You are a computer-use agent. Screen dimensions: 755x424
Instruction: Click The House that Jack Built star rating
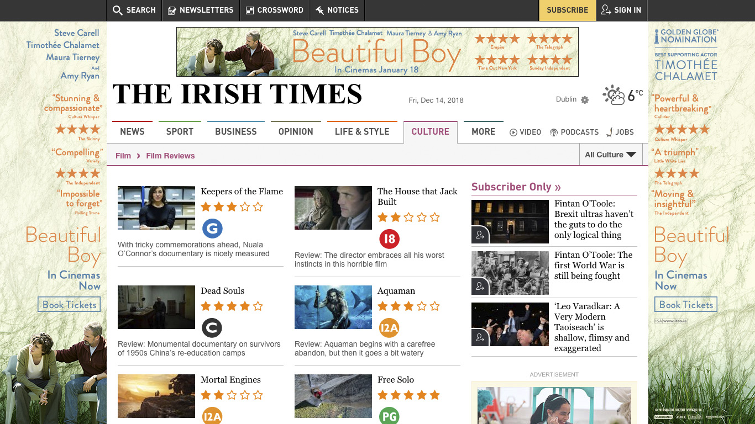[x=408, y=218]
